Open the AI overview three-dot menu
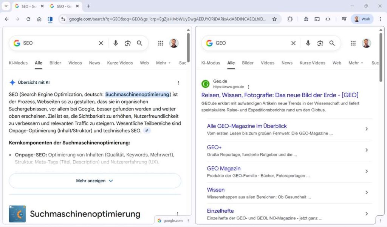The image size is (387, 227). (178, 83)
